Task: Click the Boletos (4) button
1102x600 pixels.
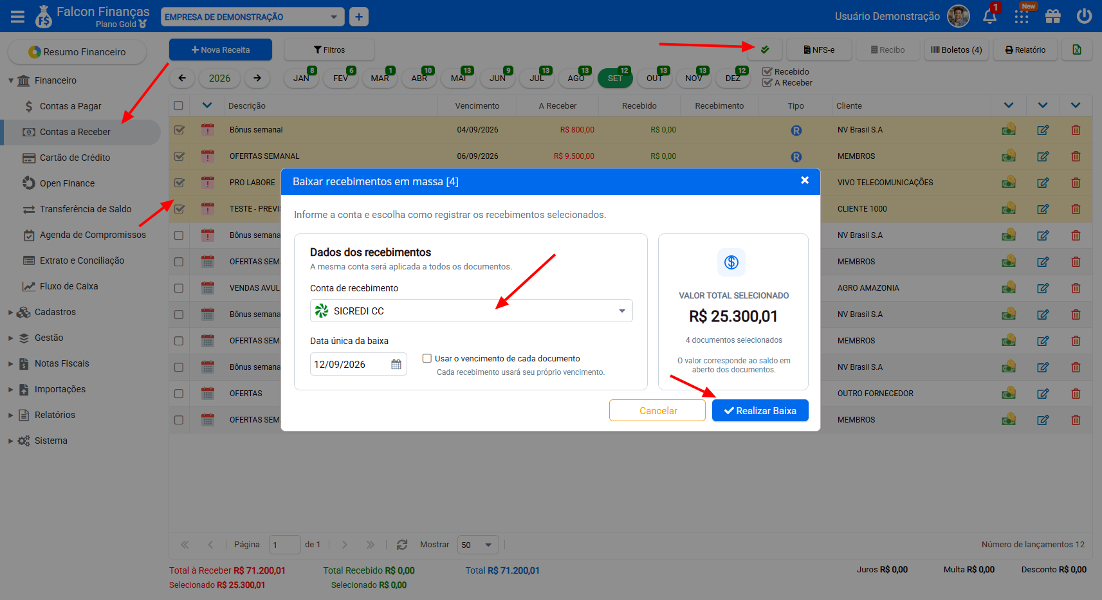Action: point(956,50)
